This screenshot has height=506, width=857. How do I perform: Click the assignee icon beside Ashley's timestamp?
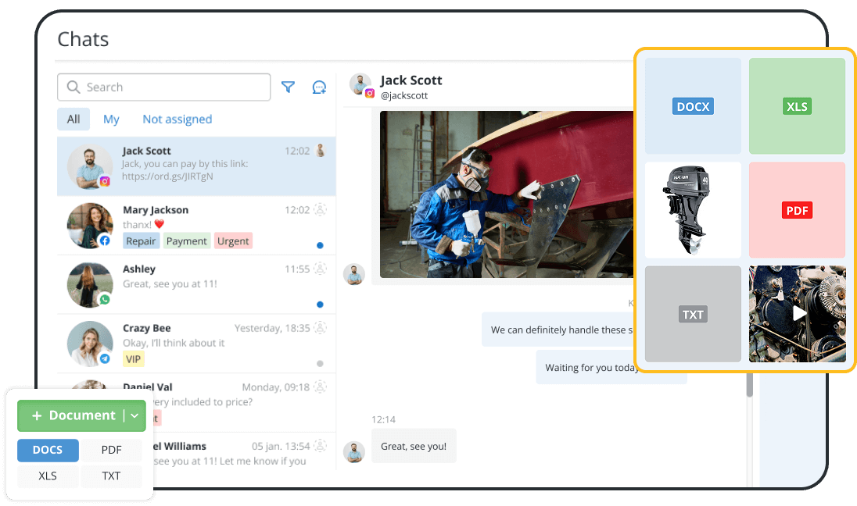(x=321, y=267)
